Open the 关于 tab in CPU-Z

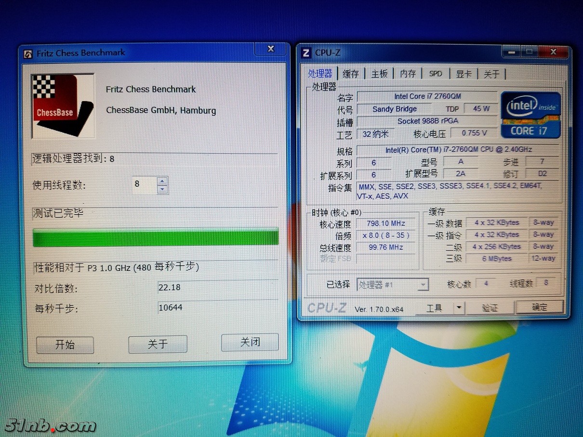(x=491, y=74)
